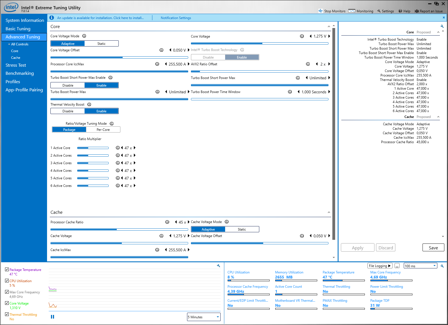The height and width of the screenshot is (325, 448).
Task: Open the 5 Minutes time range dropdown
Action: 204,317
